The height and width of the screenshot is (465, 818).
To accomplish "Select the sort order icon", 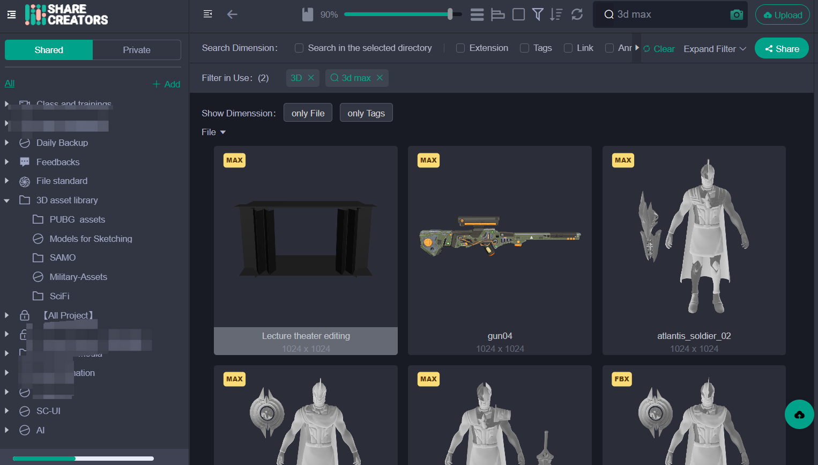I will pyautogui.click(x=556, y=14).
